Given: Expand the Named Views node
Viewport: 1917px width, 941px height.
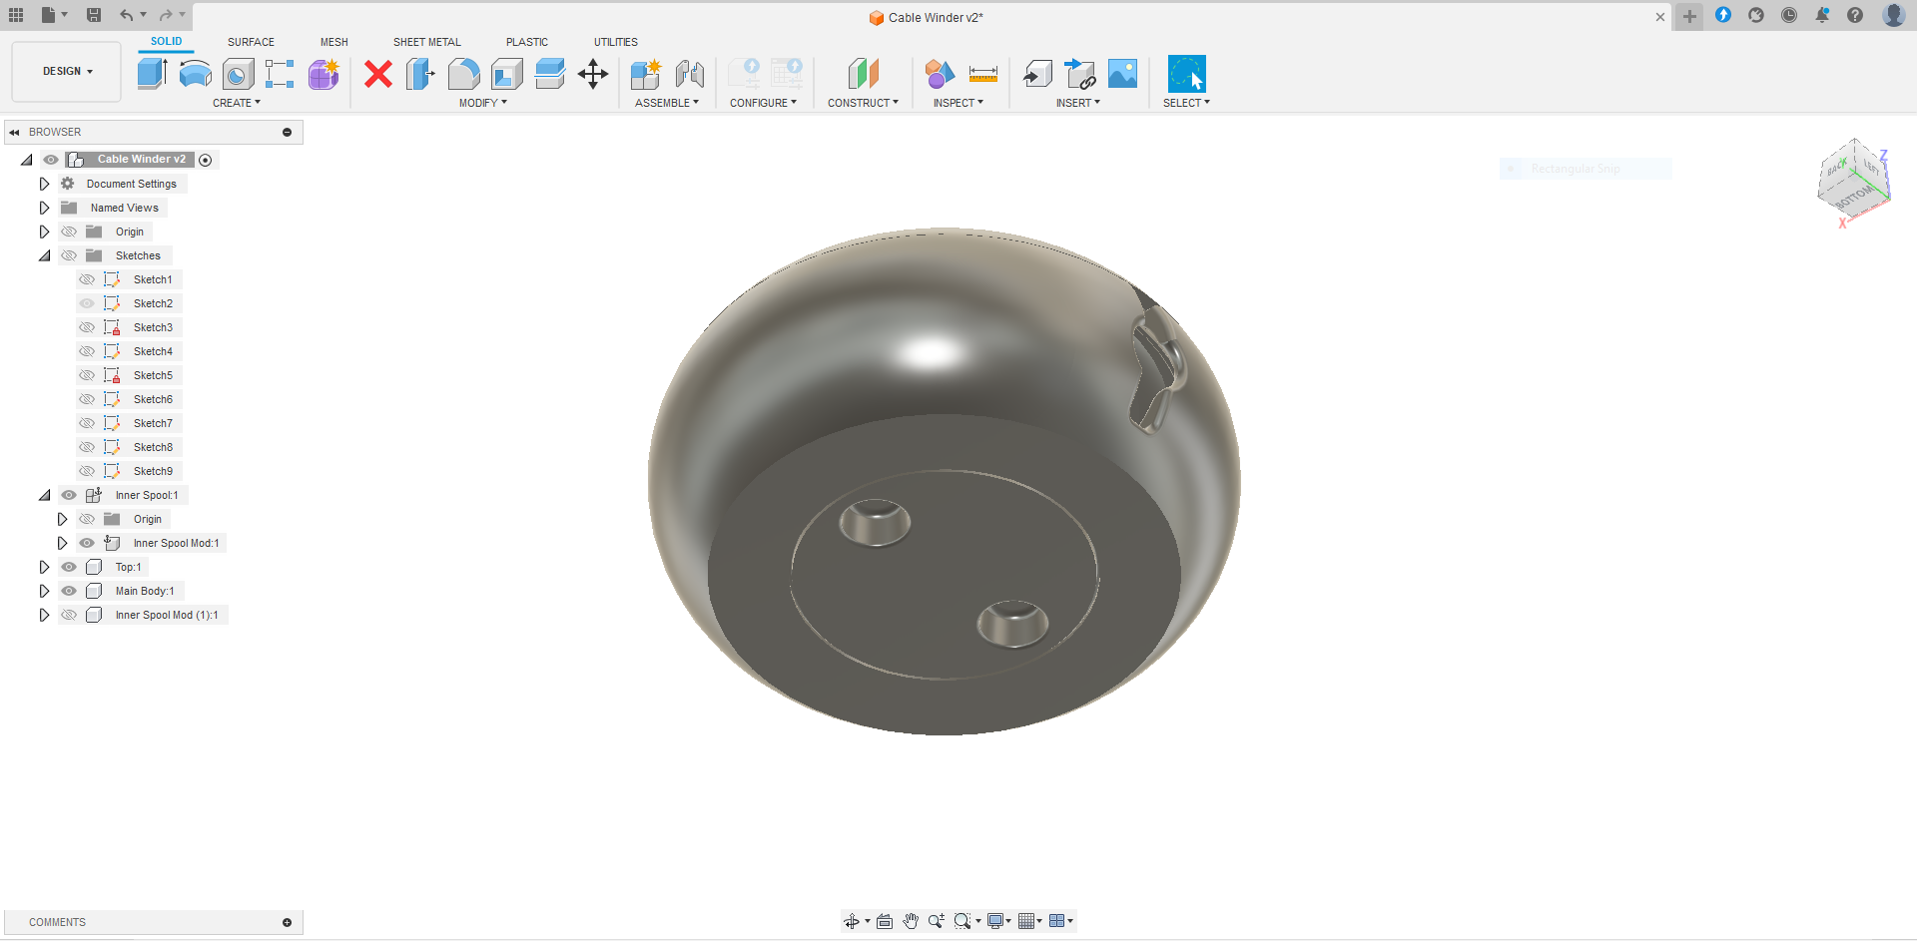Looking at the screenshot, I should (44, 208).
